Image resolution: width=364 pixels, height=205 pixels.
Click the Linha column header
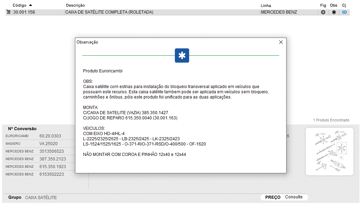(x=266, y=6)
